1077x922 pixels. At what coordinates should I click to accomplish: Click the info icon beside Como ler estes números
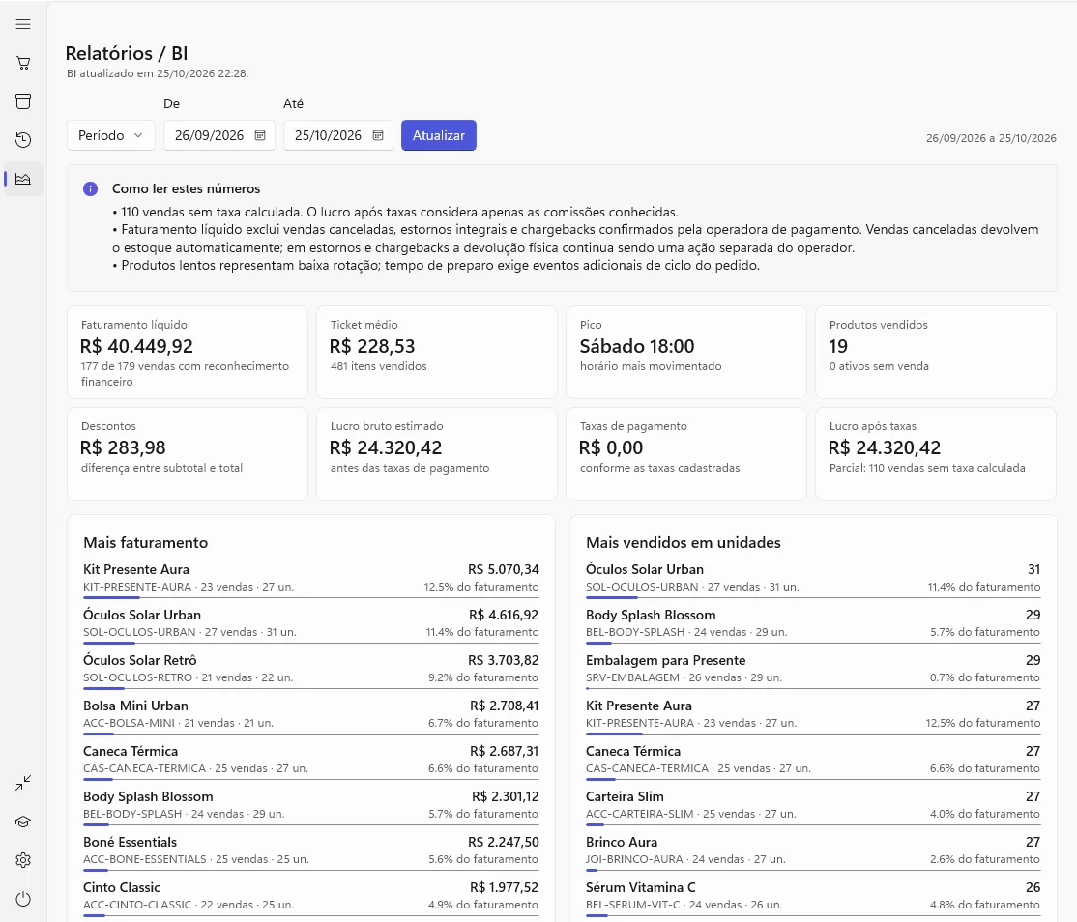90,188
